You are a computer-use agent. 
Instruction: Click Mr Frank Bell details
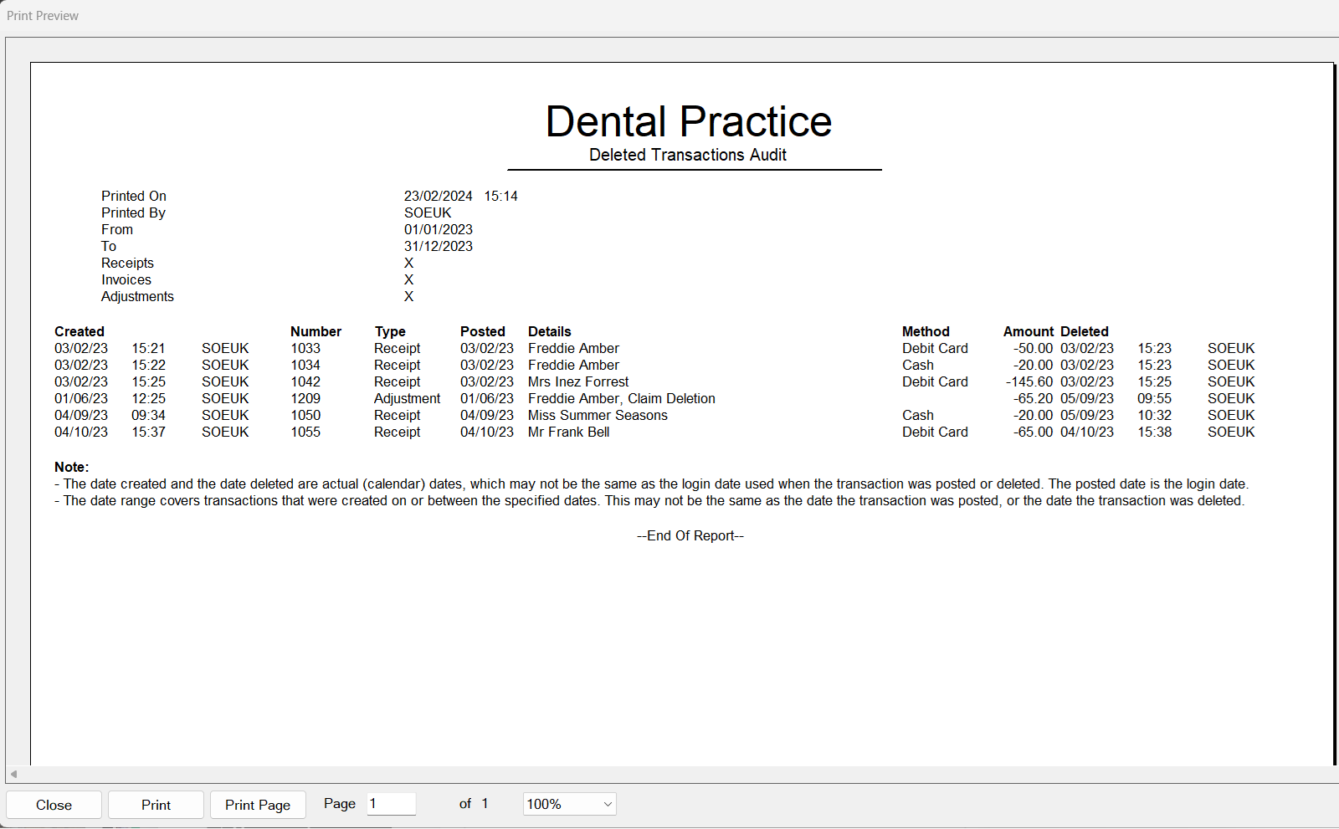568,432
